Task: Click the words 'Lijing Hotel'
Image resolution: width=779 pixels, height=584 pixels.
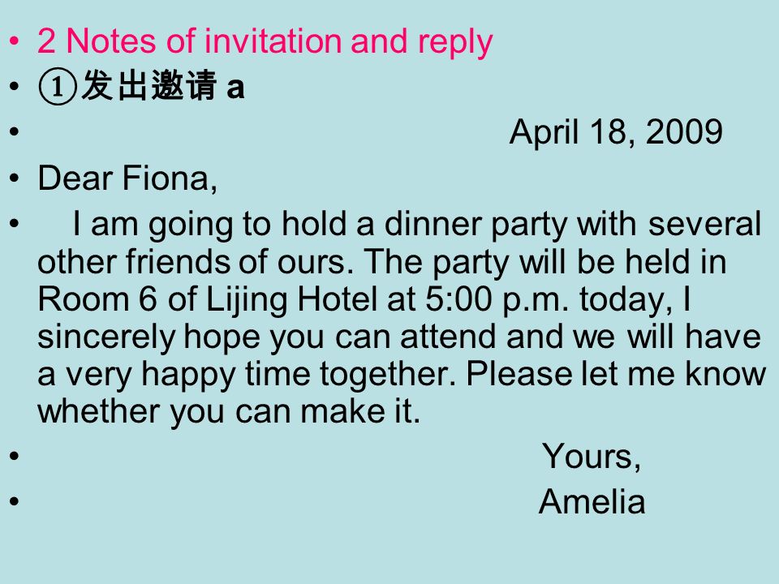Action: [x=291, y=300]
